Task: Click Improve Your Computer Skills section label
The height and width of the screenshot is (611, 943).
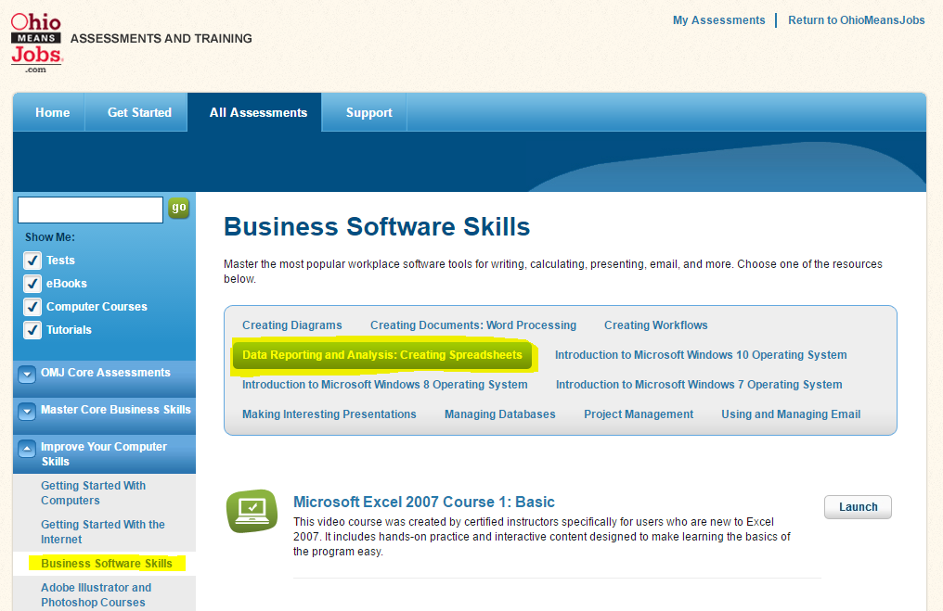Action: coord(103,454)
